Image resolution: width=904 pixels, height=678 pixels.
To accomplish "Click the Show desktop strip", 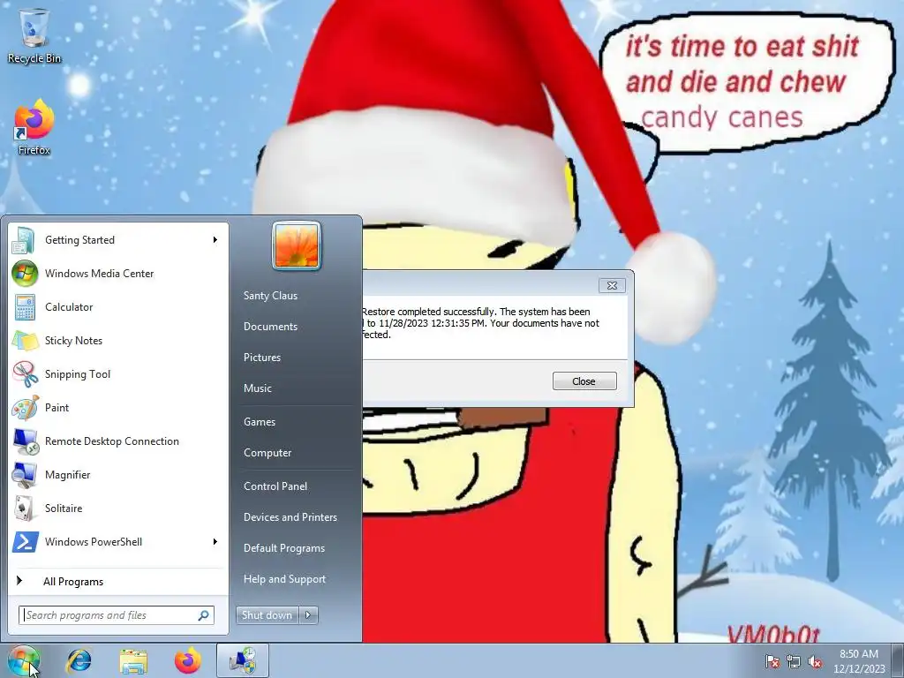I will pyautogui.click(x=898, y=660).
